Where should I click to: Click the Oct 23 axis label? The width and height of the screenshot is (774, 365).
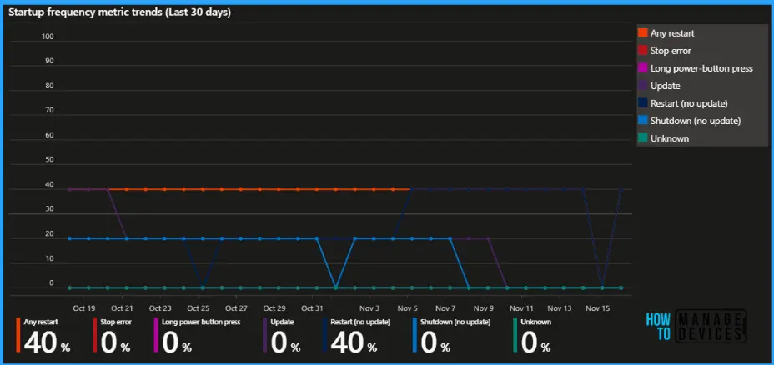coord(160,308)
